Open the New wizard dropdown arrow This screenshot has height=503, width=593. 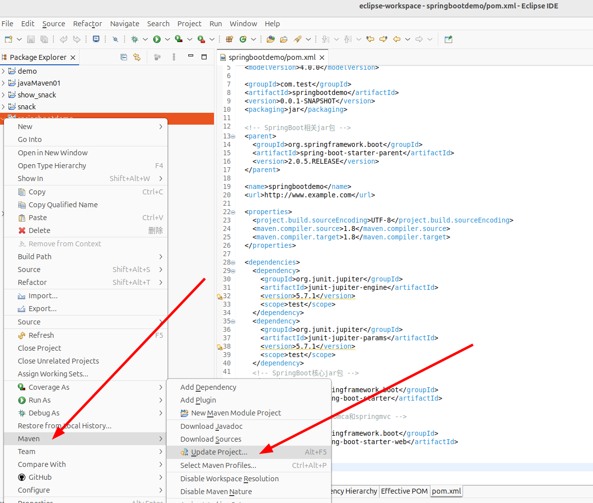coord(19,39)
